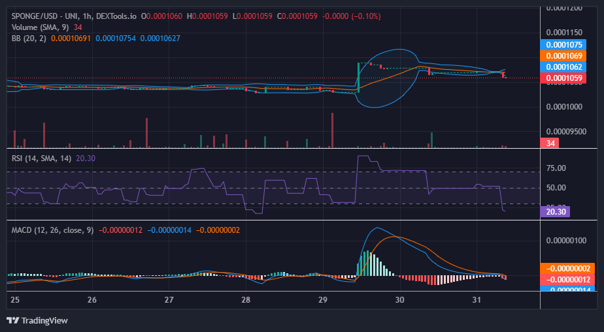Click the date label 26 on time axis
Image resolution: width=604 pixels, height=332 pixels.
tap(92, 300)
